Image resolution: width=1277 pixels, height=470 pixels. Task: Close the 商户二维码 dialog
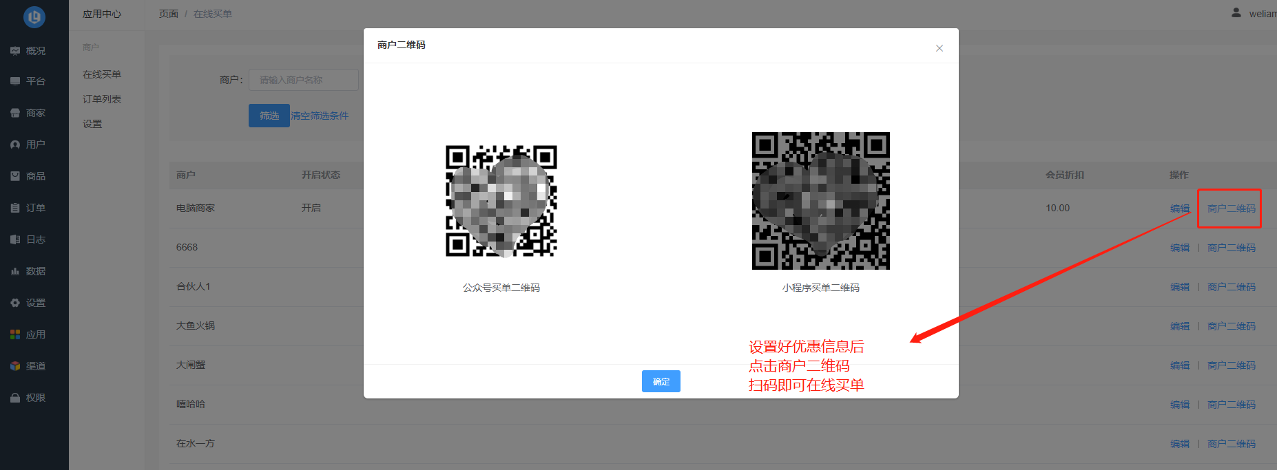[x=939, y=48]
